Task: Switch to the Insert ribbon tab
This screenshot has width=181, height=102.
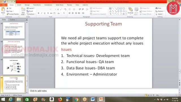Action: click(x=19, y=5)
